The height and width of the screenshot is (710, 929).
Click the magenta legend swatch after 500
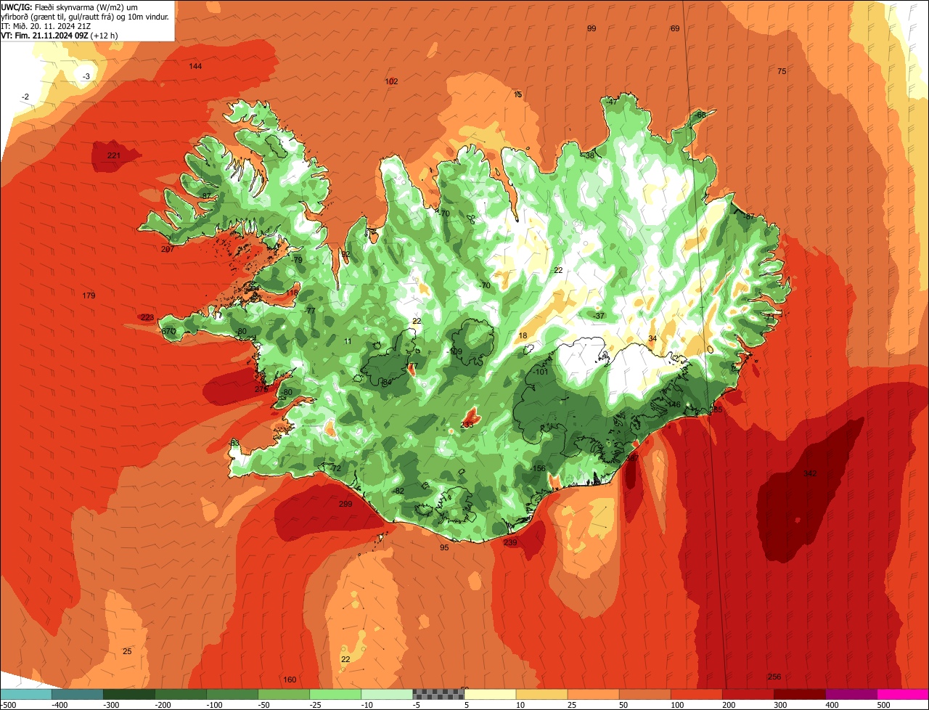point(903,694)
